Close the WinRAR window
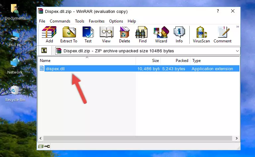Viewport: 255px width, 157px height. point(233,11)
